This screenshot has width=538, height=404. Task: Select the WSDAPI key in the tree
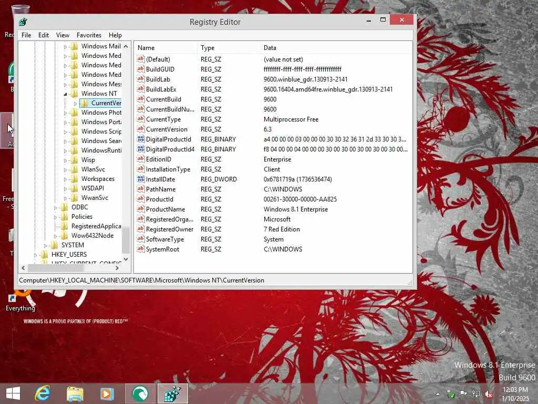pyautogui.click(x=92, y=188)
